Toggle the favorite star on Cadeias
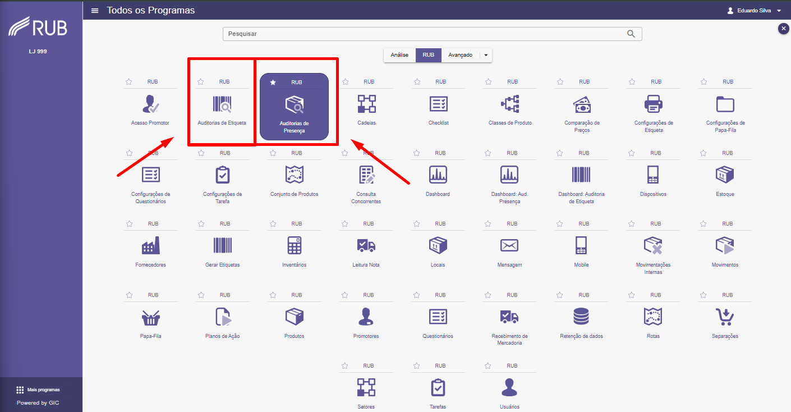This screenshot has width=791, height=412. (344, 82)
